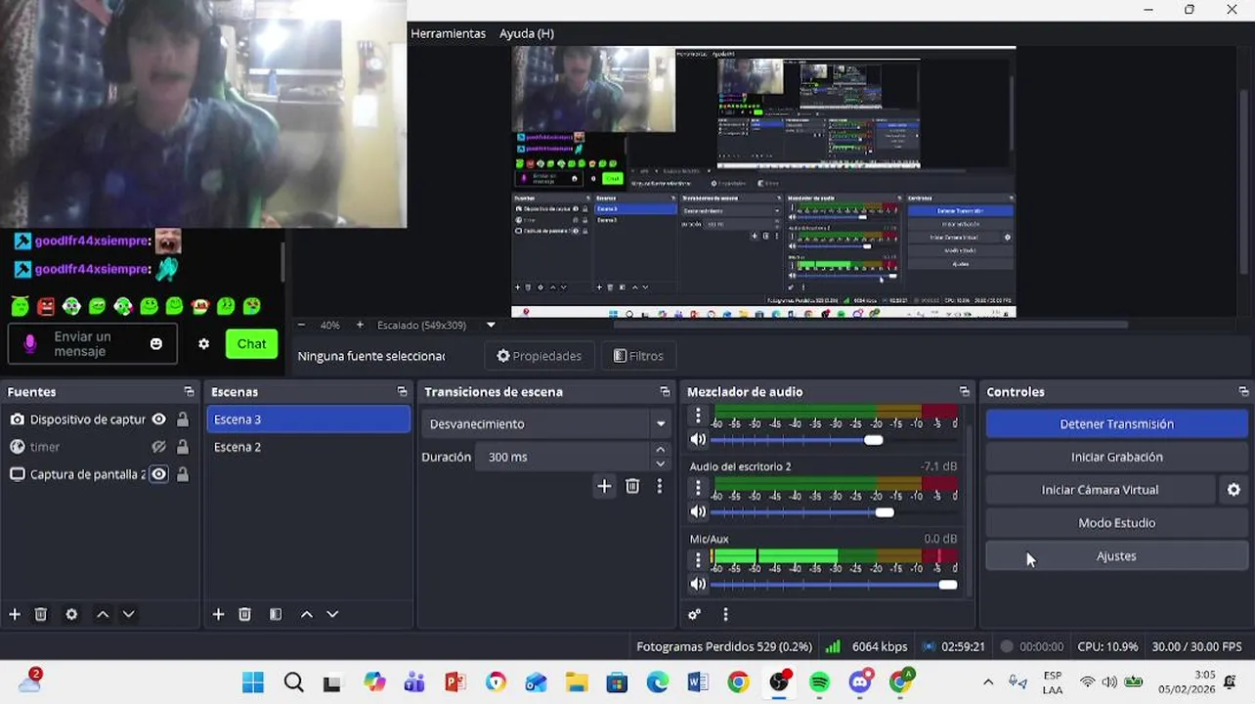The width and height of the screenshot is (1255, 704).
Task: Remove selected scene with trash icon
Action: tap(244, 614)
